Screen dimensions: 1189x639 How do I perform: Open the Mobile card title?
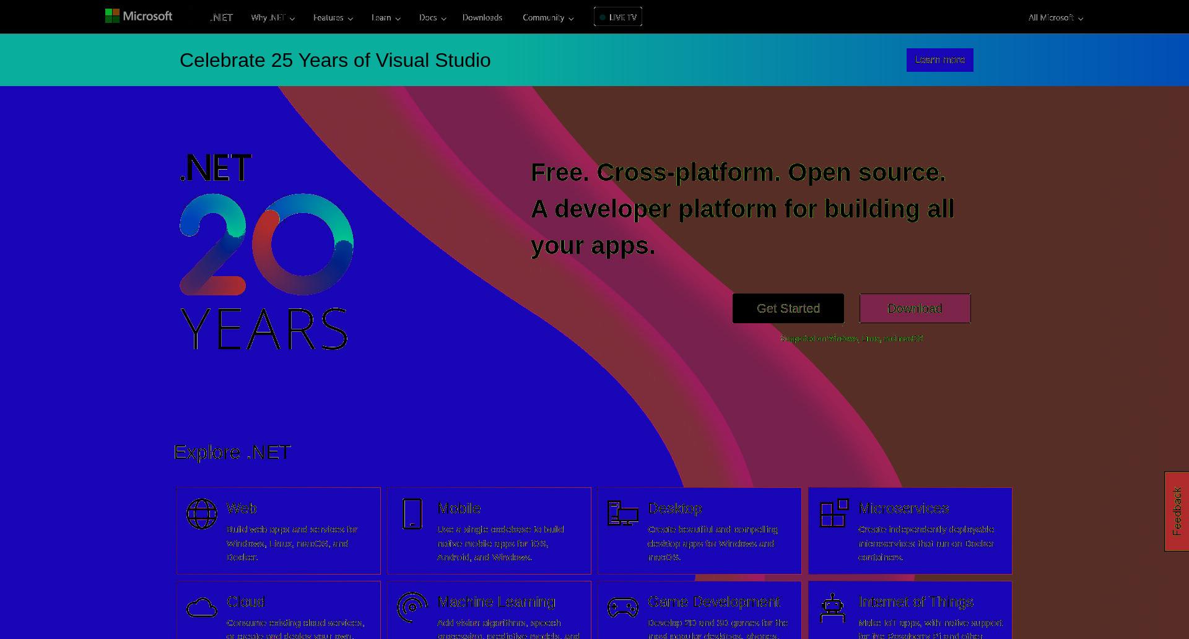pyautogui.click(x=459, y=508)
